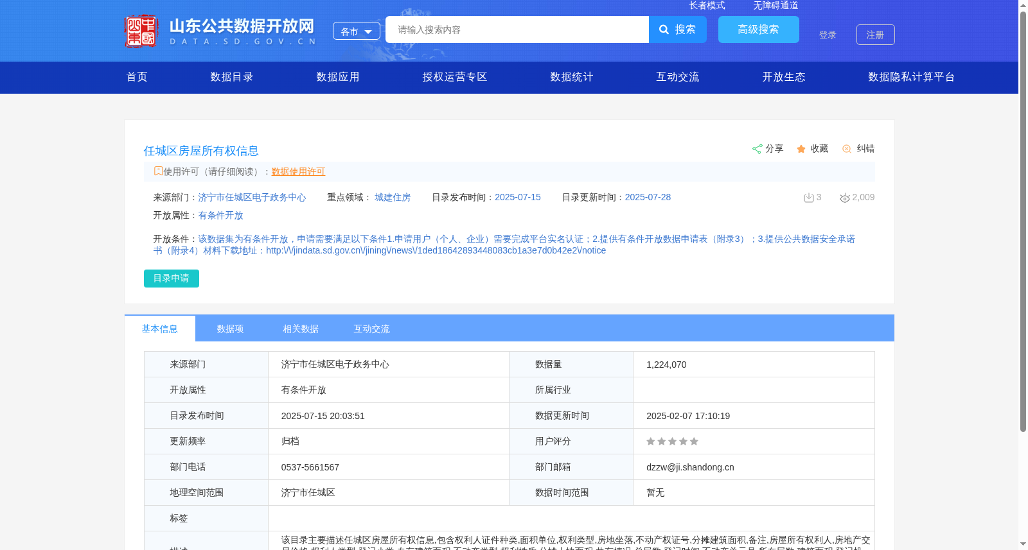1028x550 pixels.
Task: Open 数据统计 menu item
Action: pyautogui.click(x=572, y=77)
